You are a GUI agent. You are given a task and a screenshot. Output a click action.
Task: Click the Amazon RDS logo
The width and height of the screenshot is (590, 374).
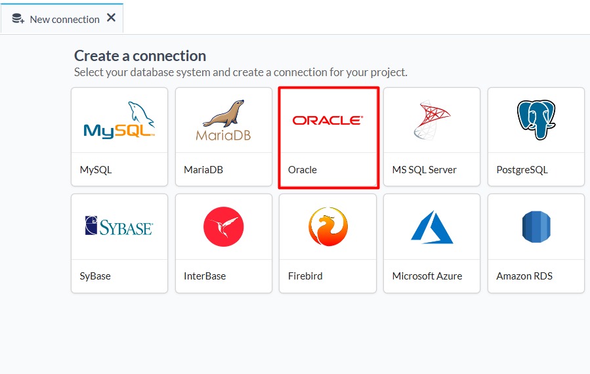pyautogui.click(x=536, y=227)
